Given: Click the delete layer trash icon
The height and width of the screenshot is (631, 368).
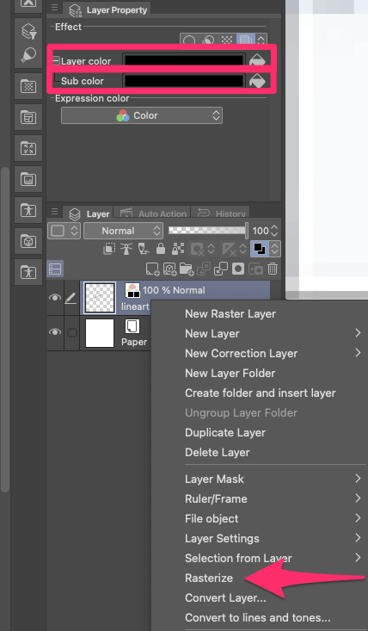Looking at the screenshot, I should (273, 269).
